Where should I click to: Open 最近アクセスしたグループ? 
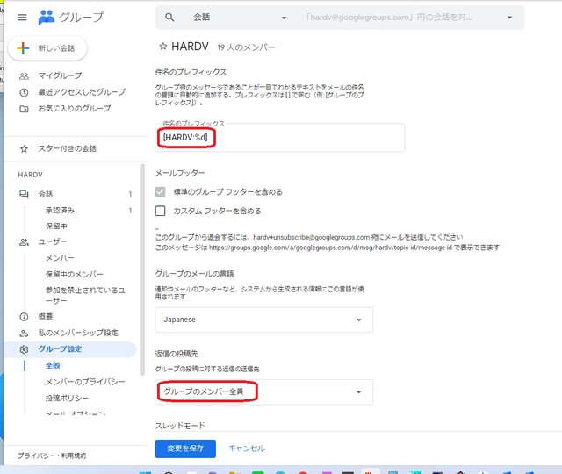pos(82,92)
